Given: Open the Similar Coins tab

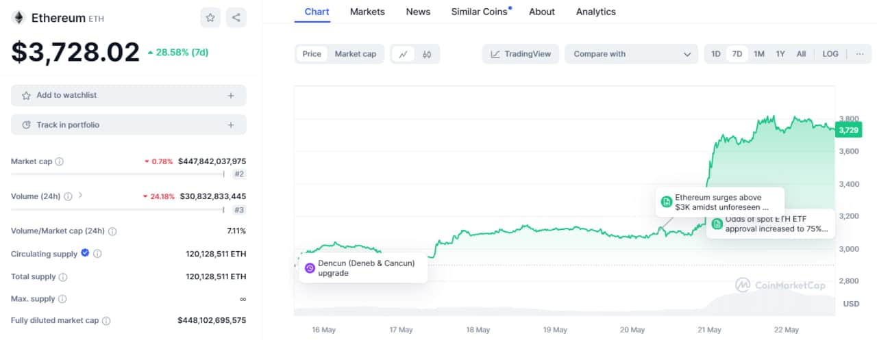Looking at the screenshot, I should pyautogui.click(x=480, y=12).
